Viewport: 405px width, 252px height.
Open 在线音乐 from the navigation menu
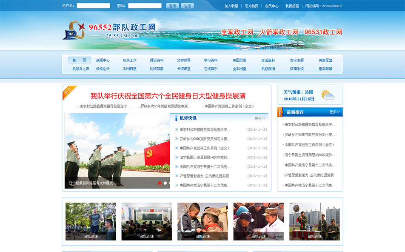coord(211,69)
